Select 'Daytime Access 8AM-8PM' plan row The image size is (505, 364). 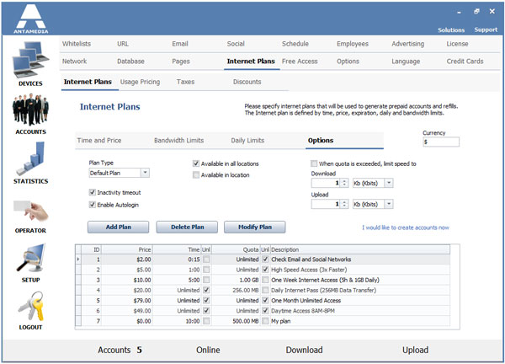click(x=263, y=311)
